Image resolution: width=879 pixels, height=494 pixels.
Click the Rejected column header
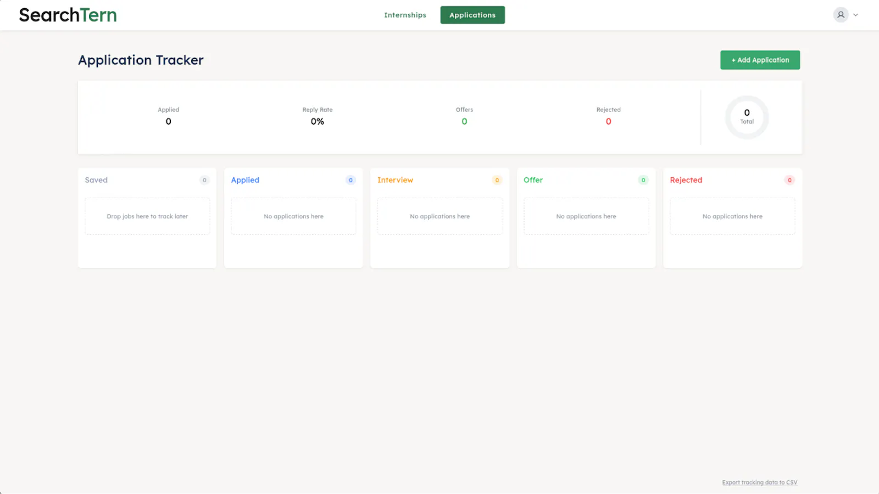click(686, 180)
